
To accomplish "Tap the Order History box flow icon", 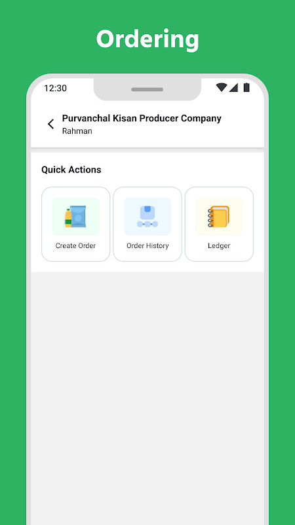I will click(147, 217).
